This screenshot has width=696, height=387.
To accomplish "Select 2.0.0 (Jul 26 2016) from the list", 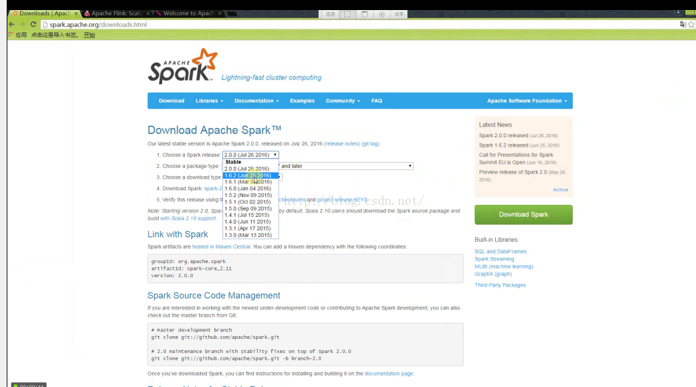I will (x=251, y=169).
